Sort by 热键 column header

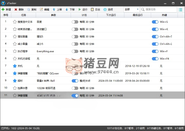pos(164,15)
